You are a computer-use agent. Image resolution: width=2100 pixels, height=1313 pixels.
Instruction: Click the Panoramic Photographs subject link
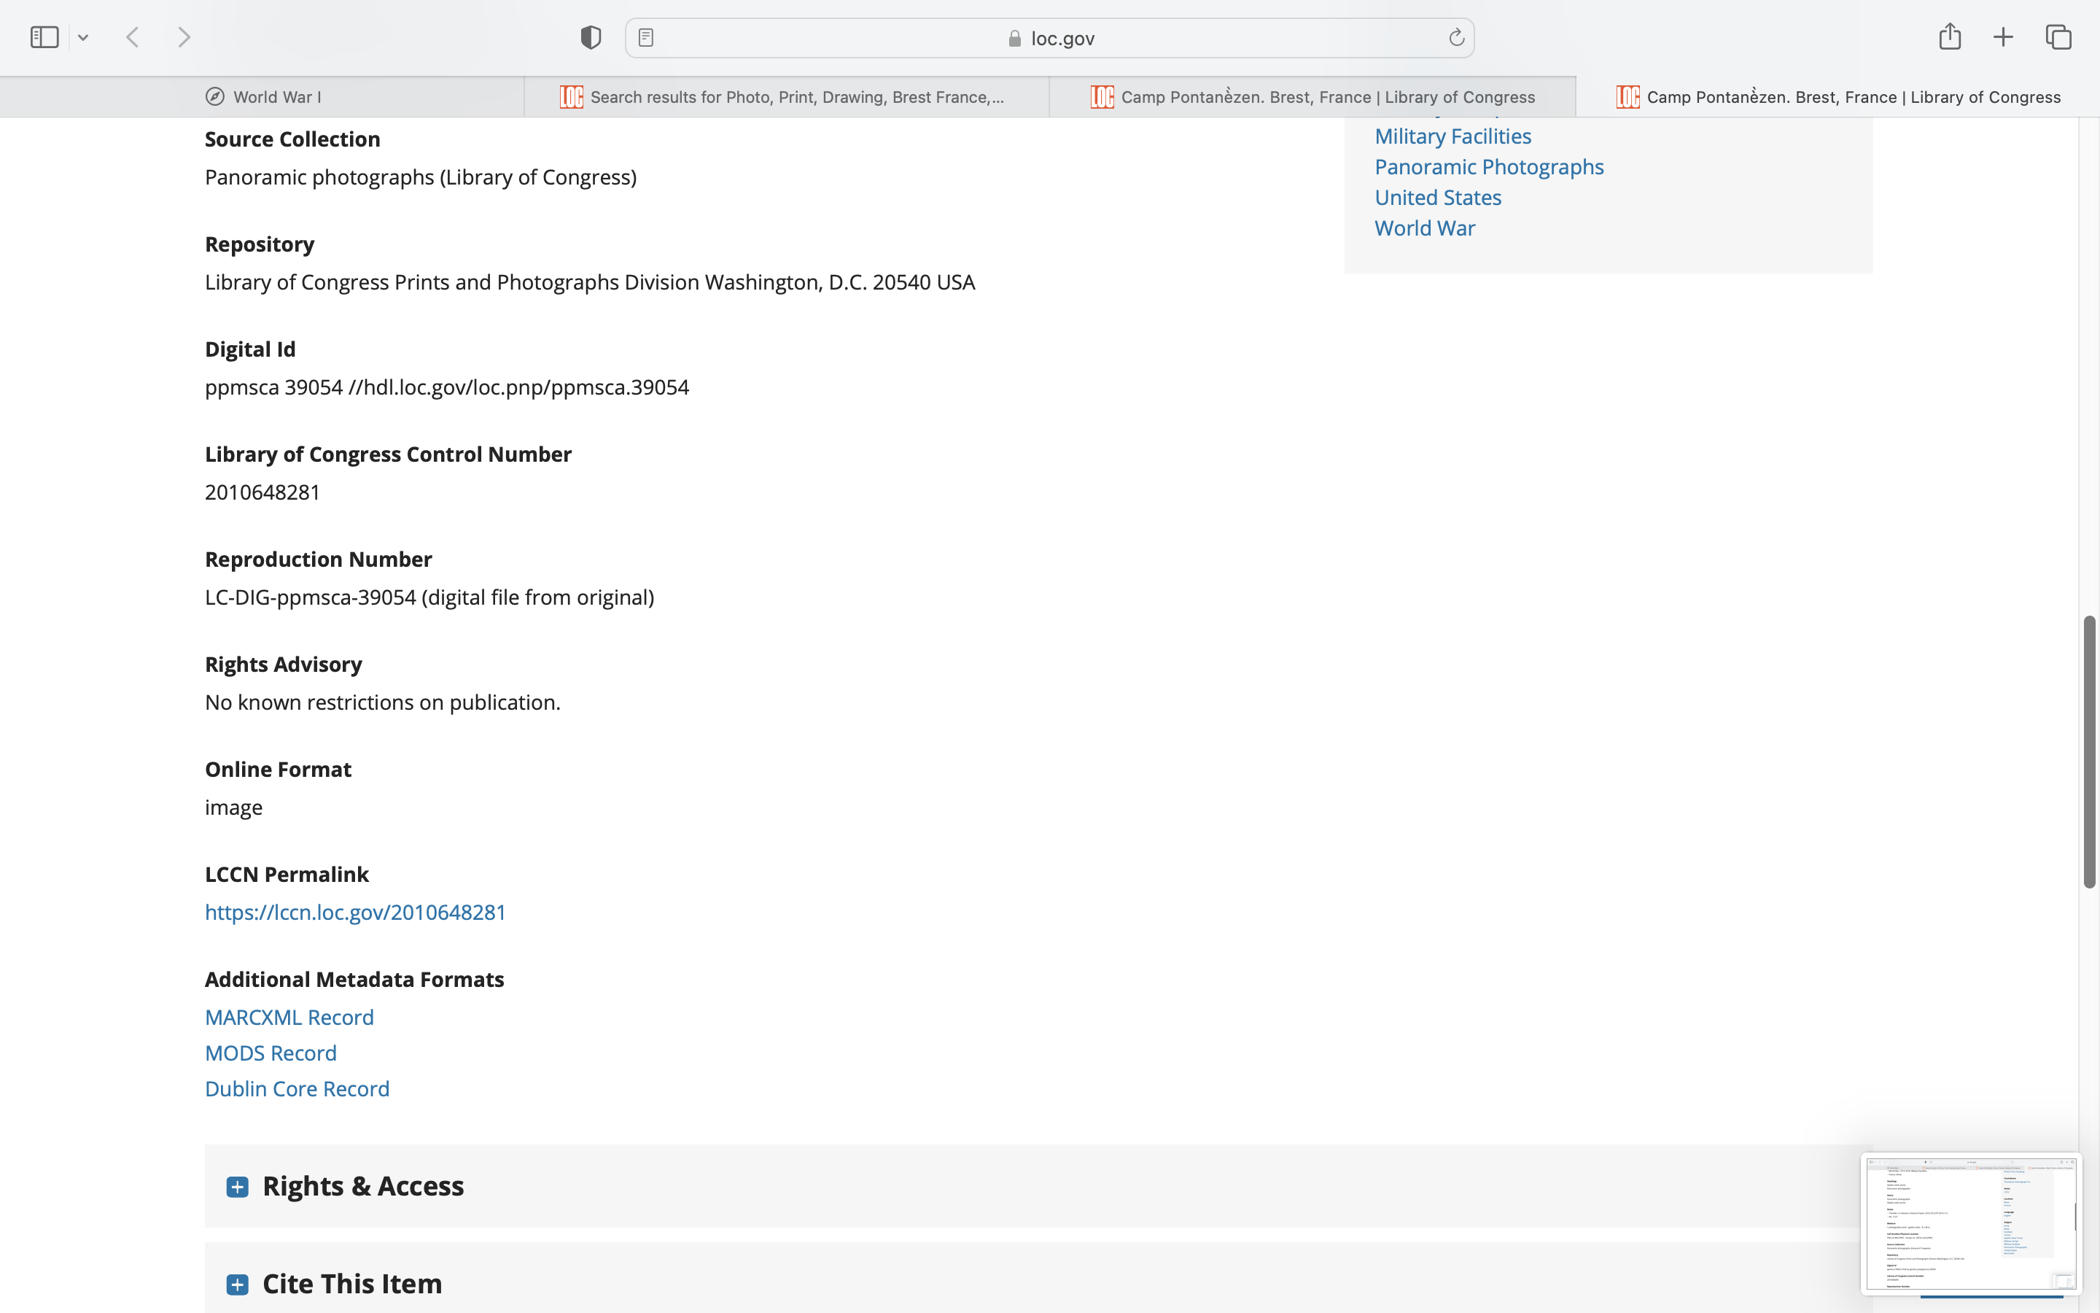tap(1489, 167)
